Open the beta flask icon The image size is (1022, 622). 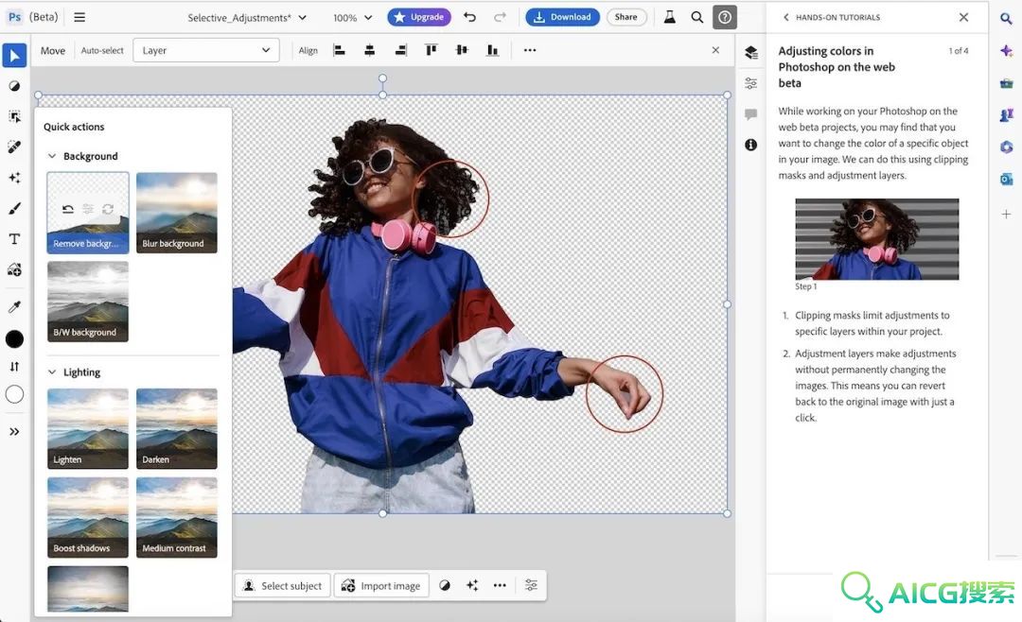669,17
